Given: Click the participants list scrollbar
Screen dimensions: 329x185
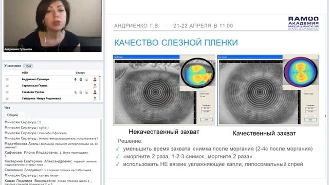Looking at the screenshot, I should click(100, 88).
